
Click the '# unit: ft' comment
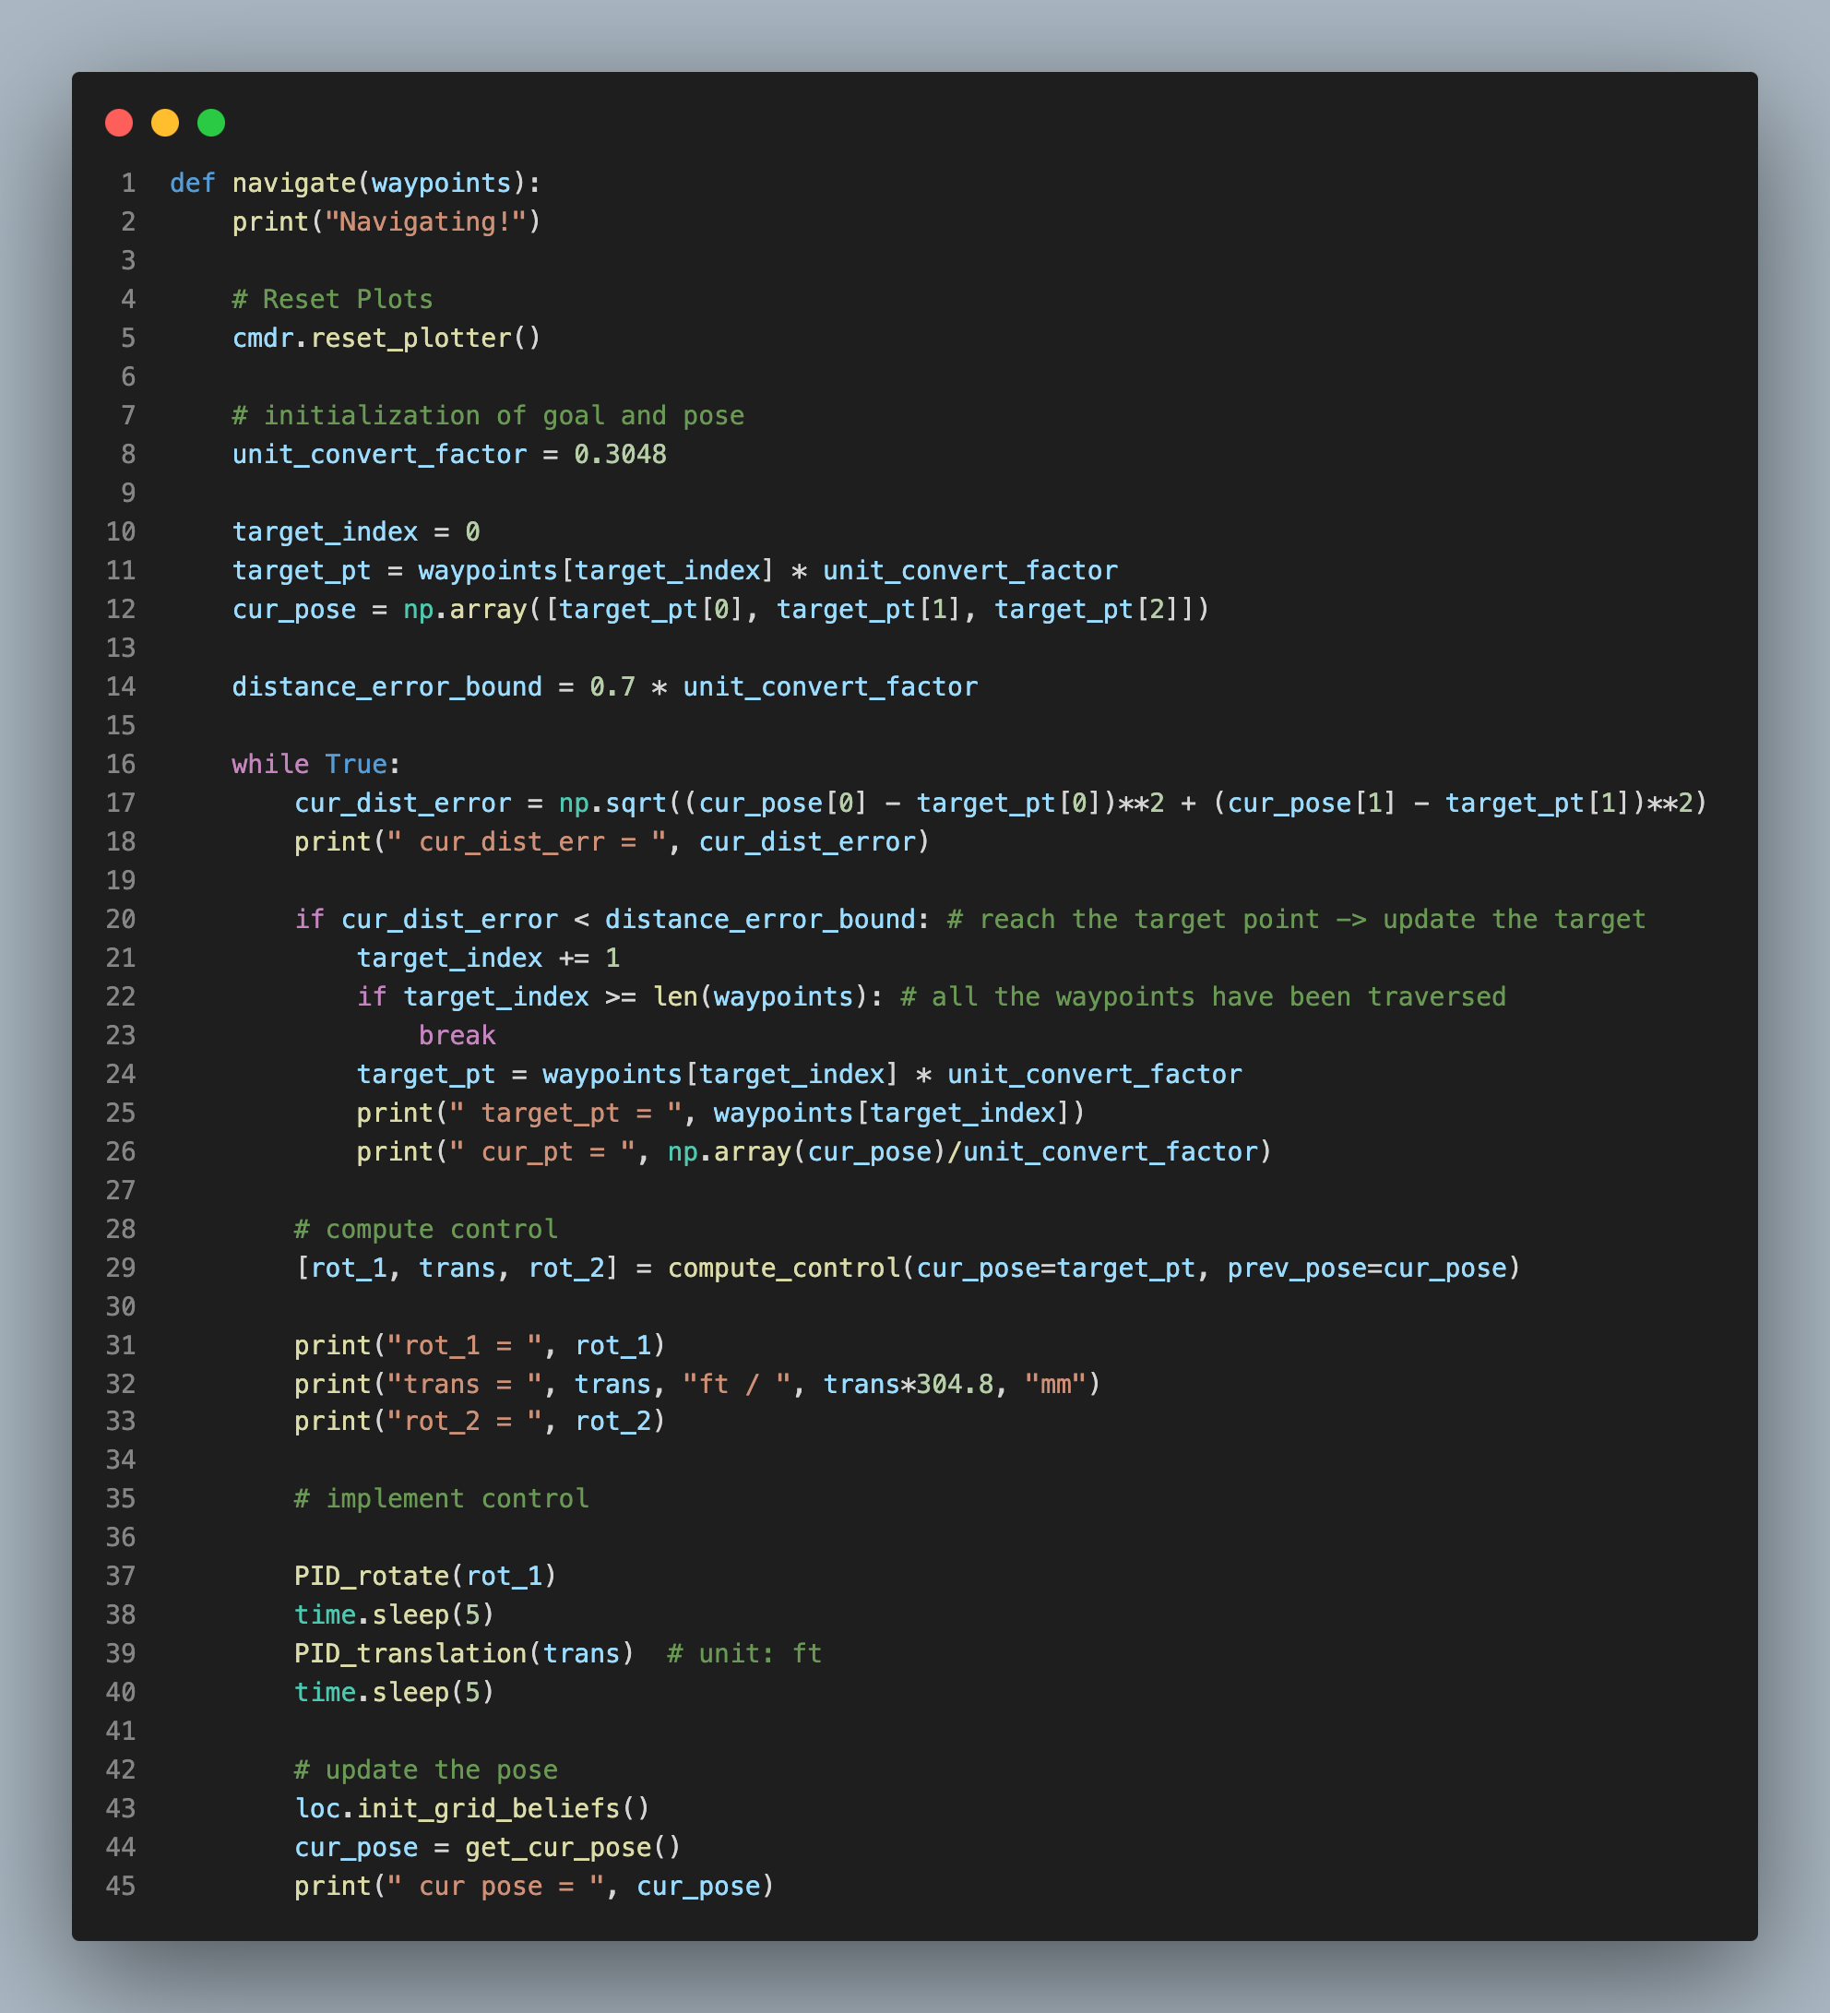[744, 1654]
